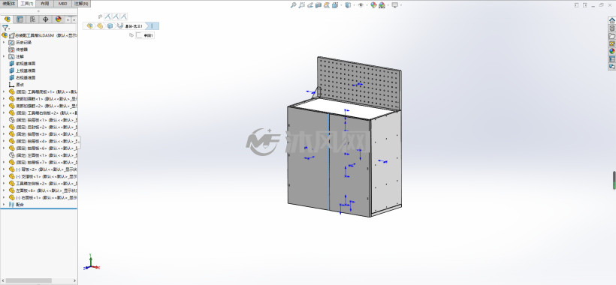
Task: Click the Hide/Show Items eye icon
Action: pos(361,5)
